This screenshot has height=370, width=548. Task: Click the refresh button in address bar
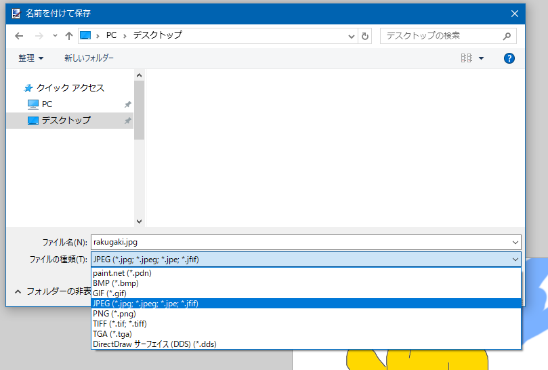point(366,36)
